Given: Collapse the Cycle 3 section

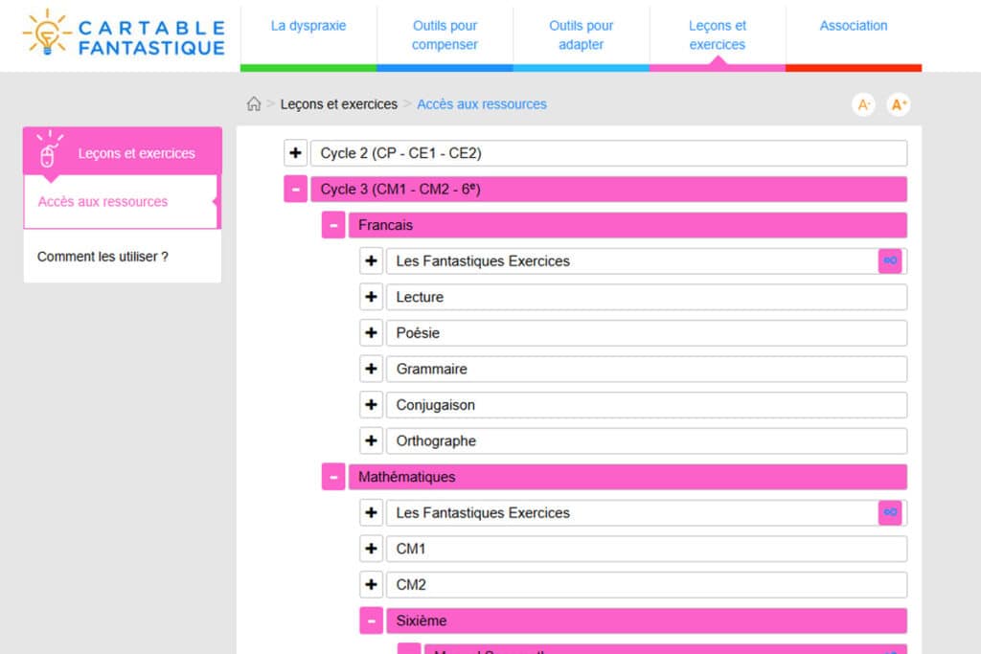Looking at the screenshot, I should point(295,190).
